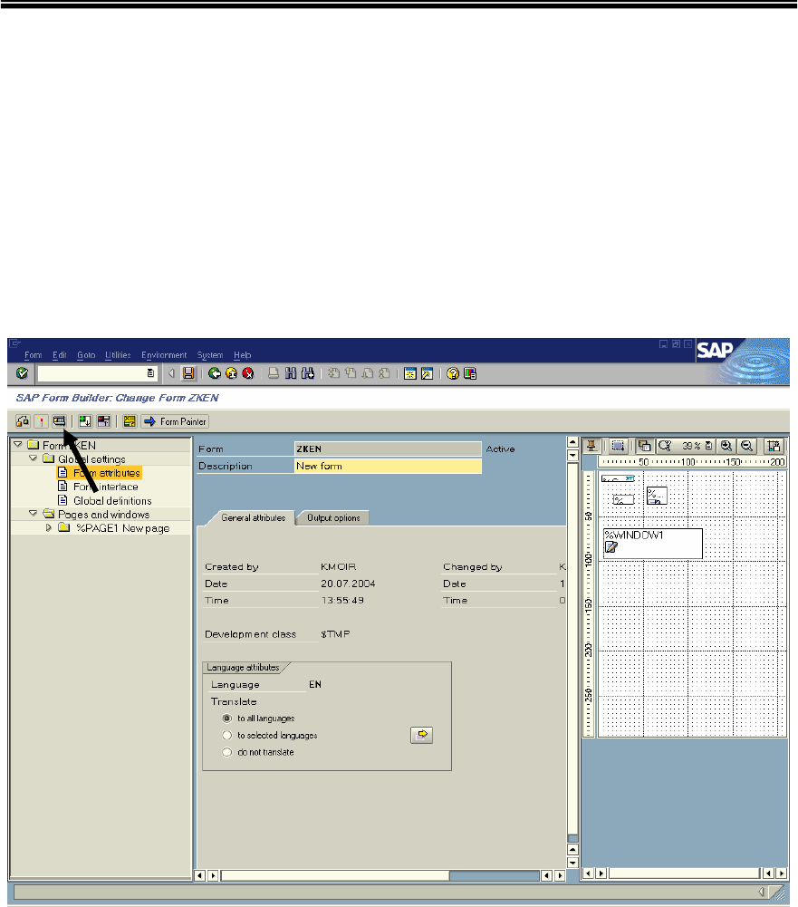Select the 'to all languages' radio button
Viewport: 798px width, 907px height.
click(226, 719)
